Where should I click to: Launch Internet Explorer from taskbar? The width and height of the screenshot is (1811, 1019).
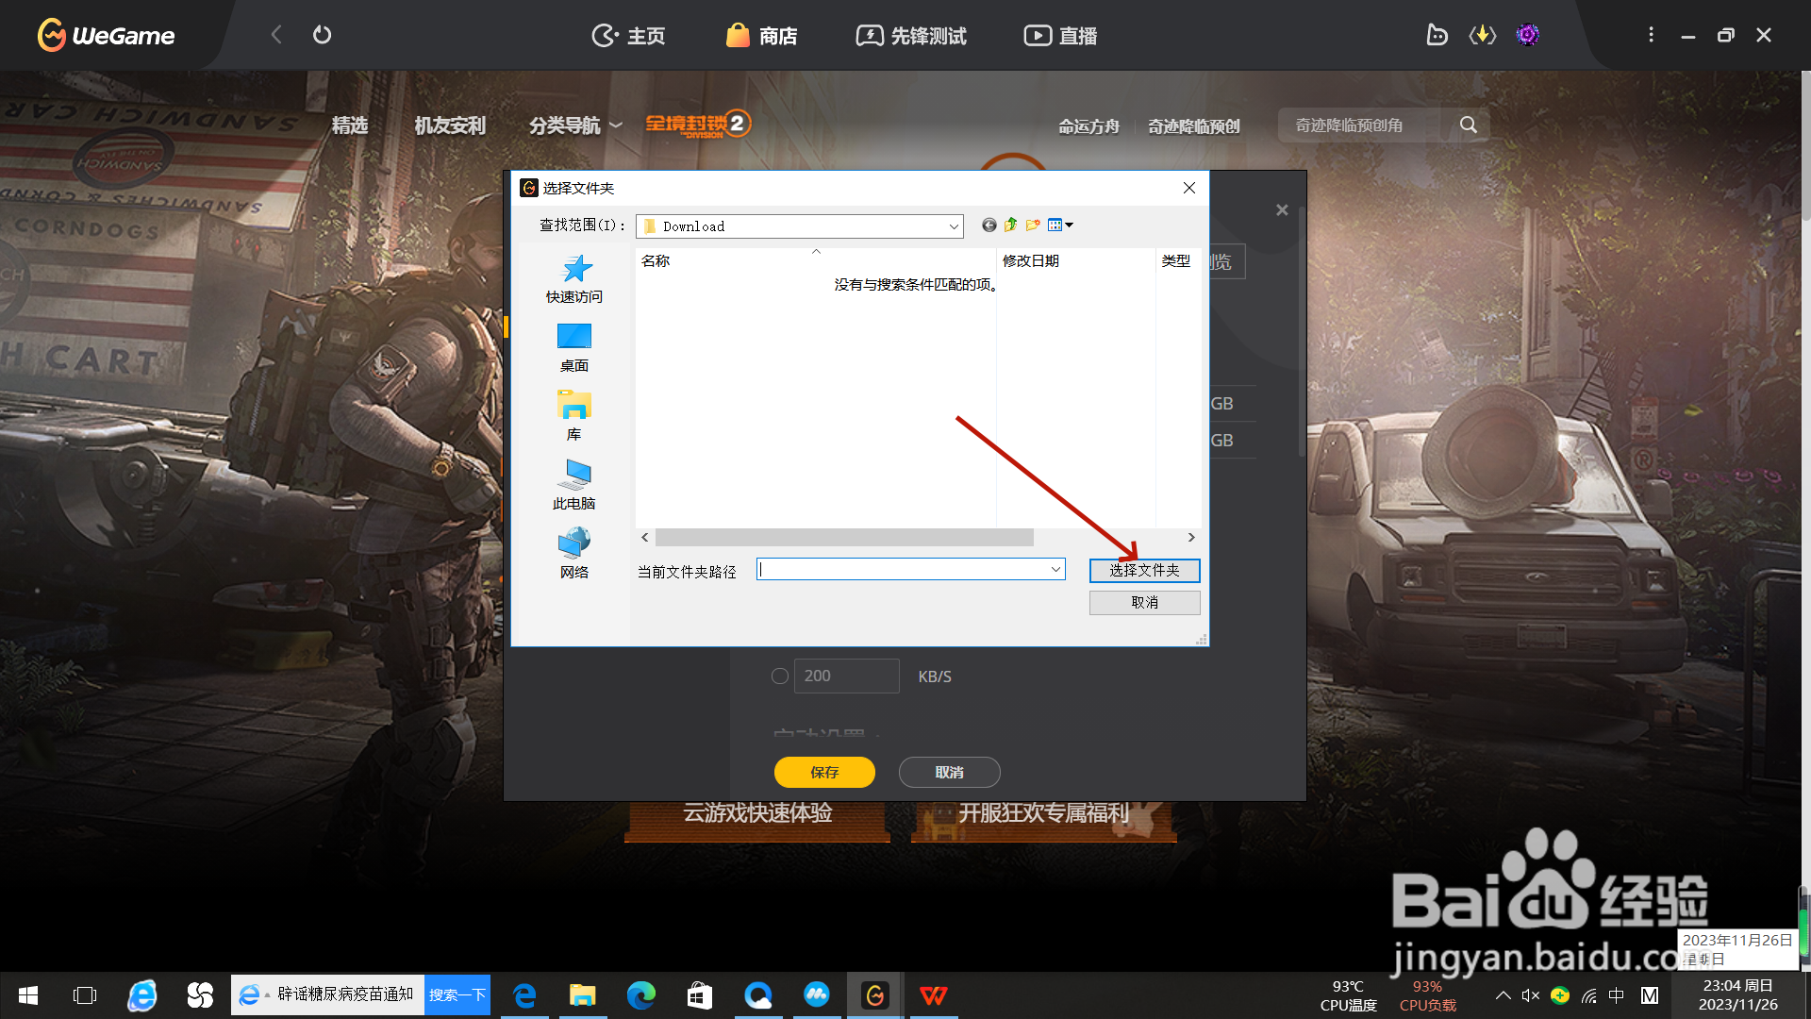[x=142, y=995]
